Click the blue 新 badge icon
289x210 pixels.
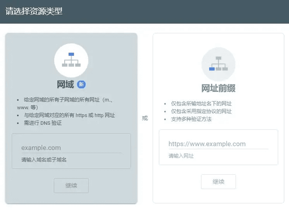[81, 84]
